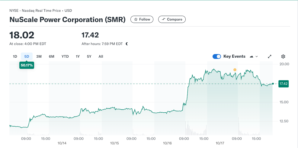The height and width of the screenshot is (148, 298).
Task: Click the 18.02 closing price
Action: click(x=22, y=35)
